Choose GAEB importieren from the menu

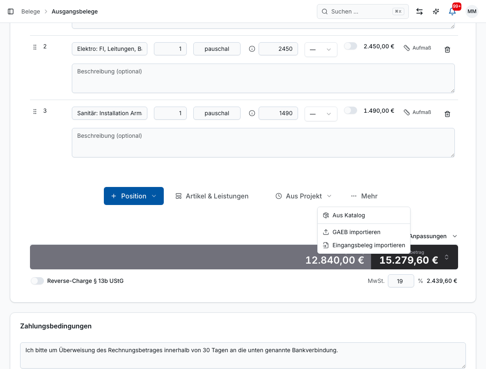coord(364,232)
